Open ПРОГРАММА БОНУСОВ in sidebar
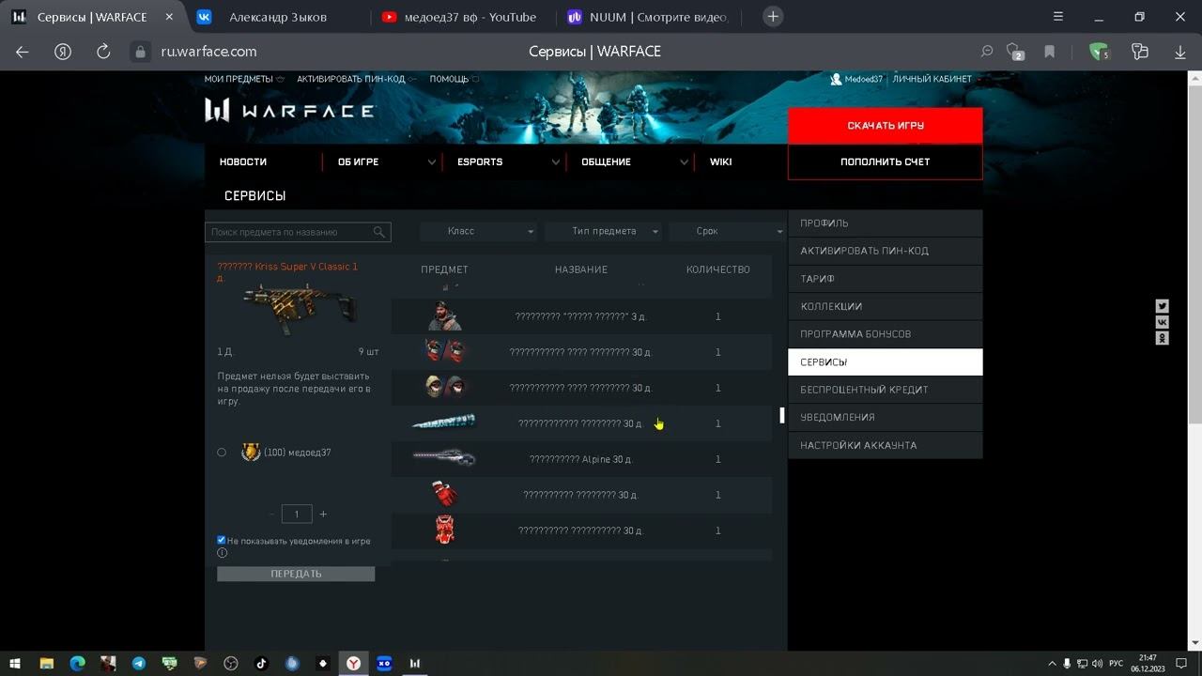Screen dimensions: 1202x676 coord(885,334)
